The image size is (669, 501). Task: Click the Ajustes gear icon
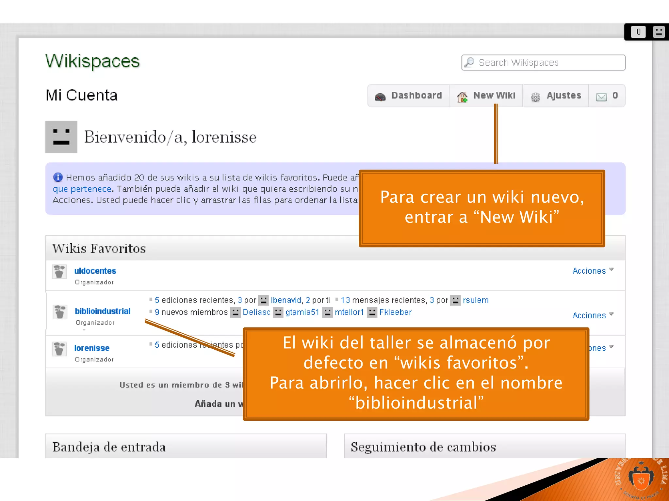(x=535, y=97)
